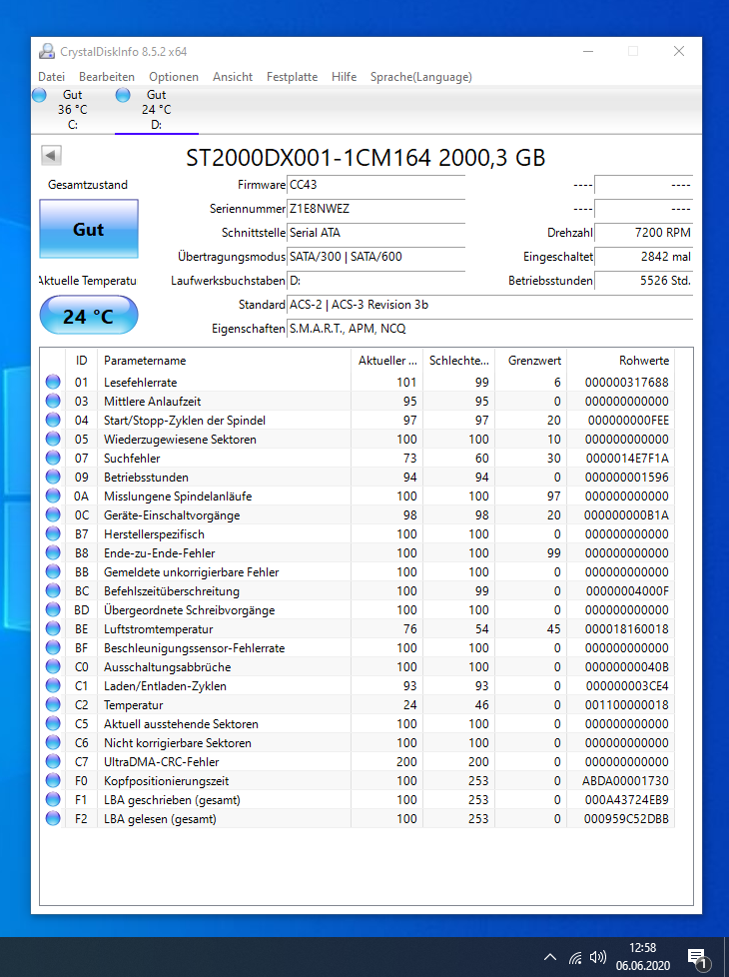Click status orb of Gemeldete unkorrigierbare Fehler row

[53, 572]
